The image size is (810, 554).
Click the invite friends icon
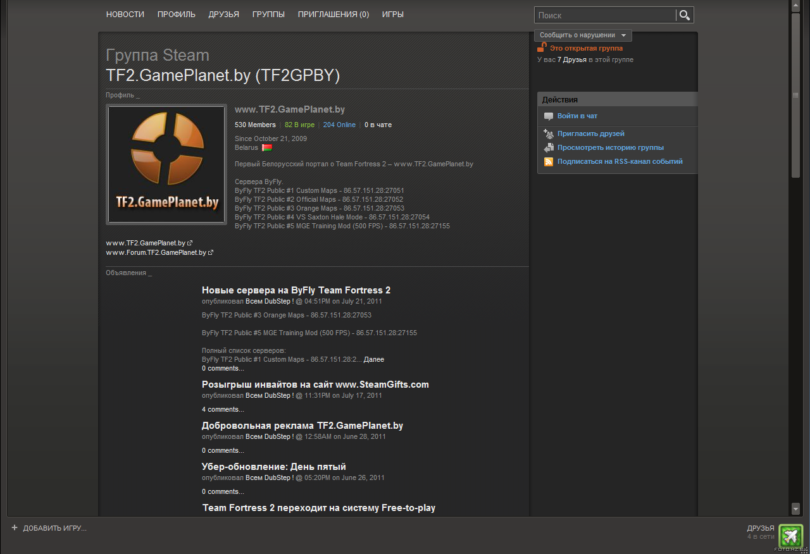(x=548, y=133)
